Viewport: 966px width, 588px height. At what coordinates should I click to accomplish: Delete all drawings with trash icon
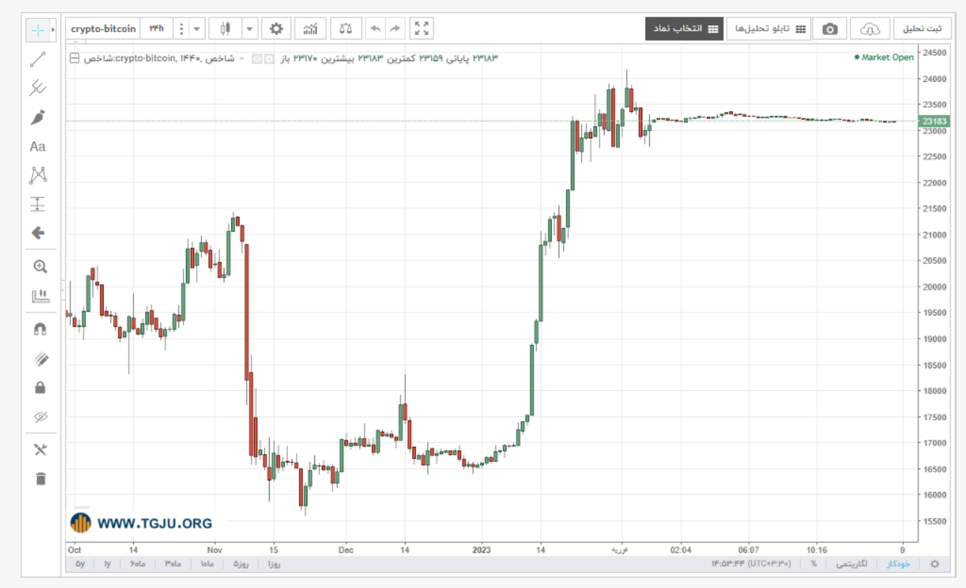tap(40, 479)
